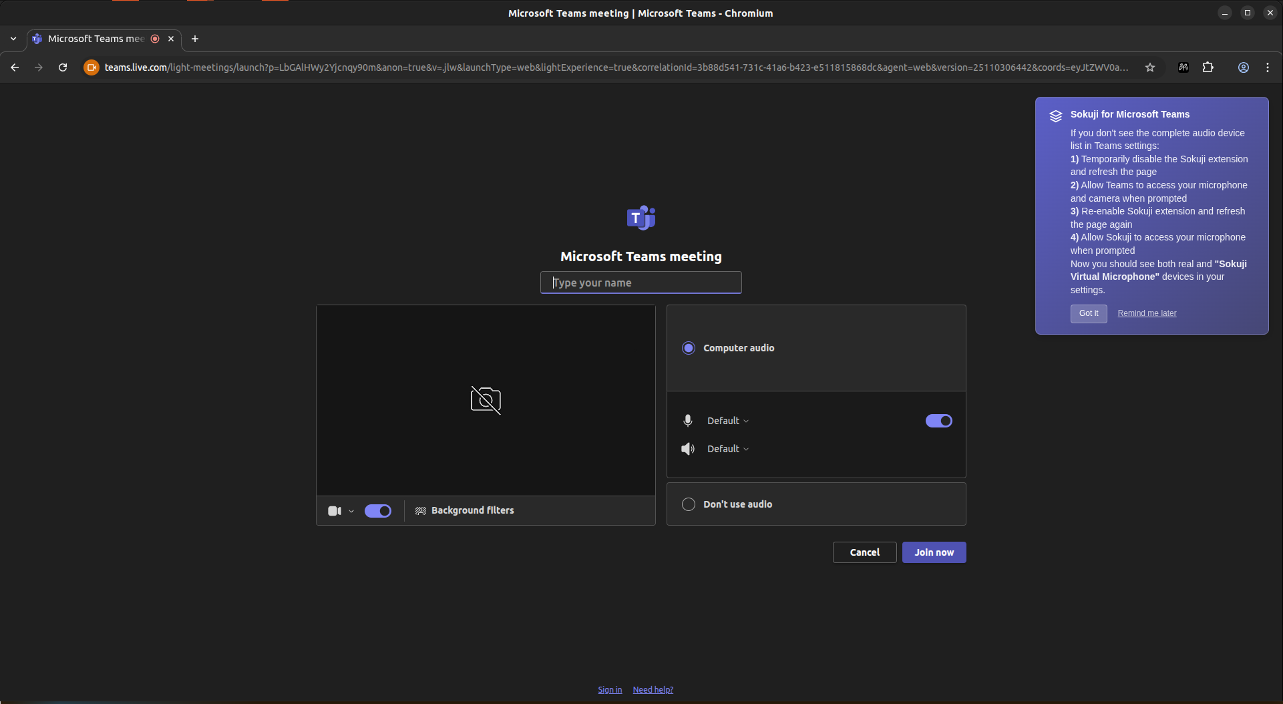Minimize the Chromium window
This screenshot has height=704, width=1283.
click(1225, 13)
